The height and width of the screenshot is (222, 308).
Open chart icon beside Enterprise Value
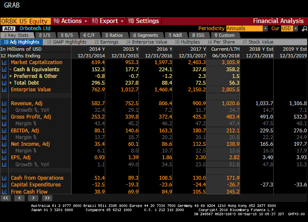click(x=4, y=90)
